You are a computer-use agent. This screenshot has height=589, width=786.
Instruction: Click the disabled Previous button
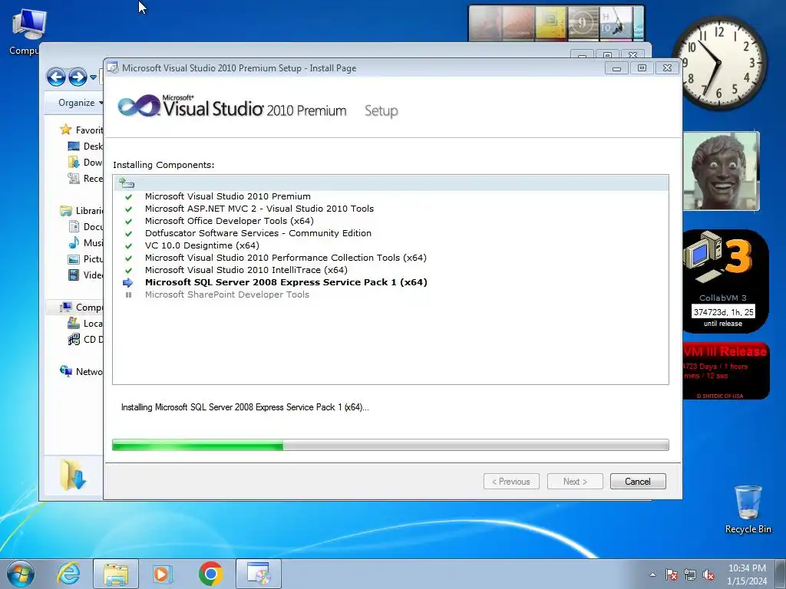(511, 482)
